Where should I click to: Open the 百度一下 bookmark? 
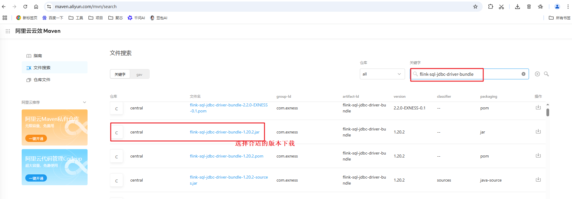[53, 18]
